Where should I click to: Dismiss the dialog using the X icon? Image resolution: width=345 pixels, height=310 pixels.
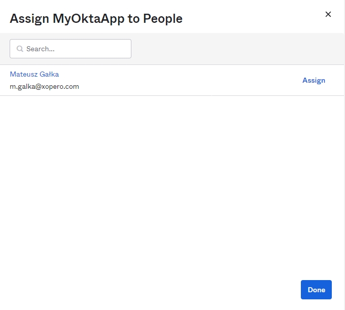click(x=328, y=14)
